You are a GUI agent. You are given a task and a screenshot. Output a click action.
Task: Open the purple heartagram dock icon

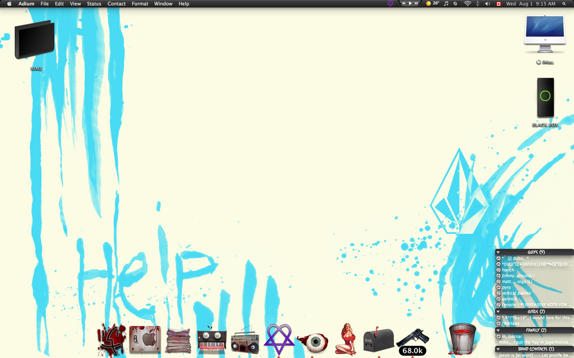(279, 340)
